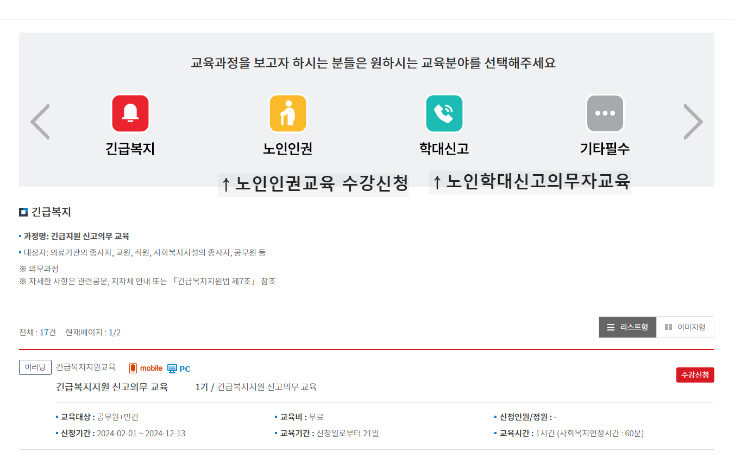Click the carousel position indicator area
Image resolution: width=735 pixels, height=458 pixels.
coord(92,332)
